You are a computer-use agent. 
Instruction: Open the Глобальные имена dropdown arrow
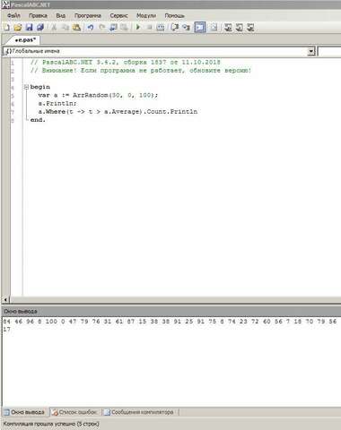click(311, 51)
